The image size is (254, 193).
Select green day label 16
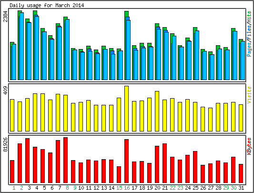(x=127, y=188)
